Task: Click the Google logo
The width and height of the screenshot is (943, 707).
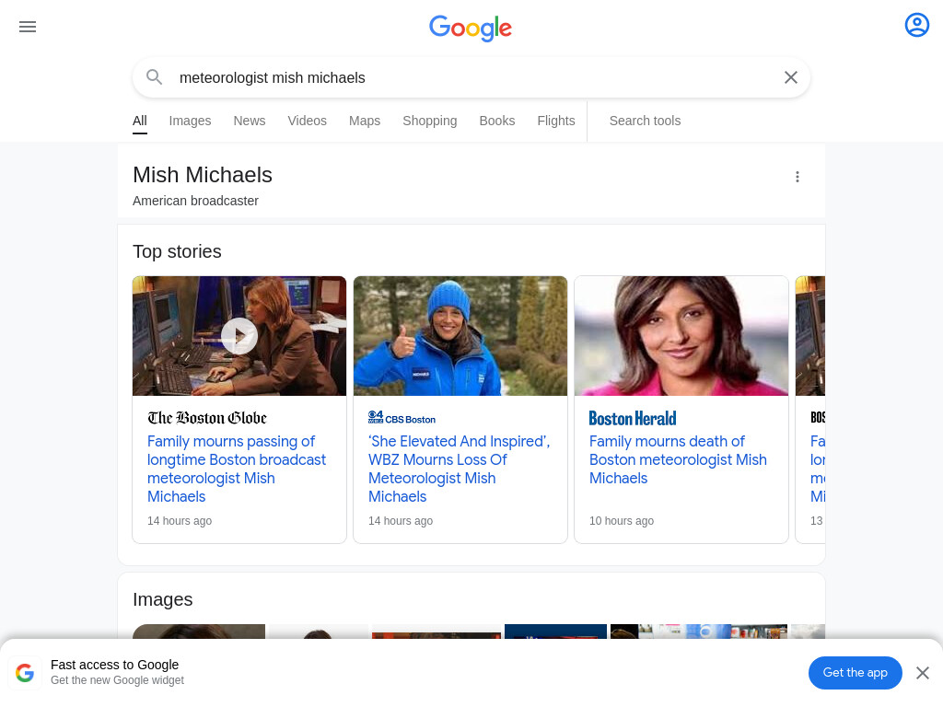Action: (x=471, y=28)
